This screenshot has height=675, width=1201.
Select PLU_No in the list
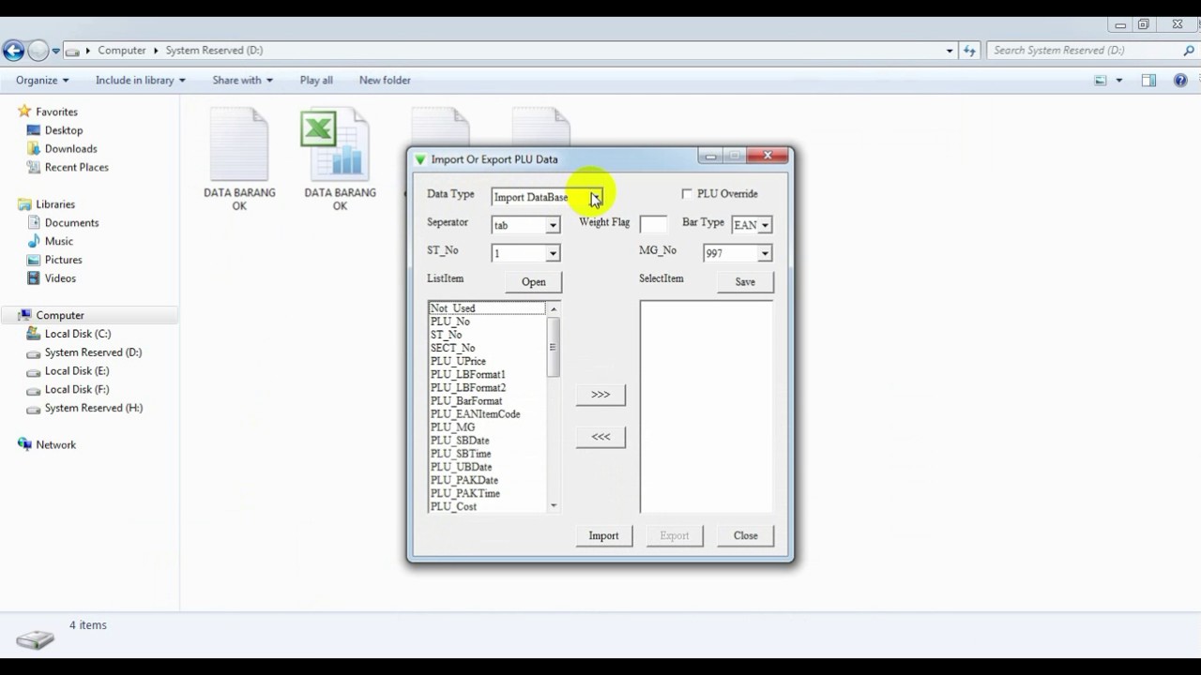click(x=450, y=322)
